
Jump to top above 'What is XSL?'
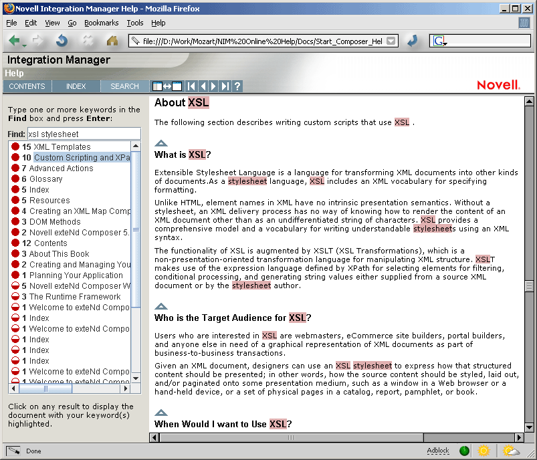(x=161, y=143)
